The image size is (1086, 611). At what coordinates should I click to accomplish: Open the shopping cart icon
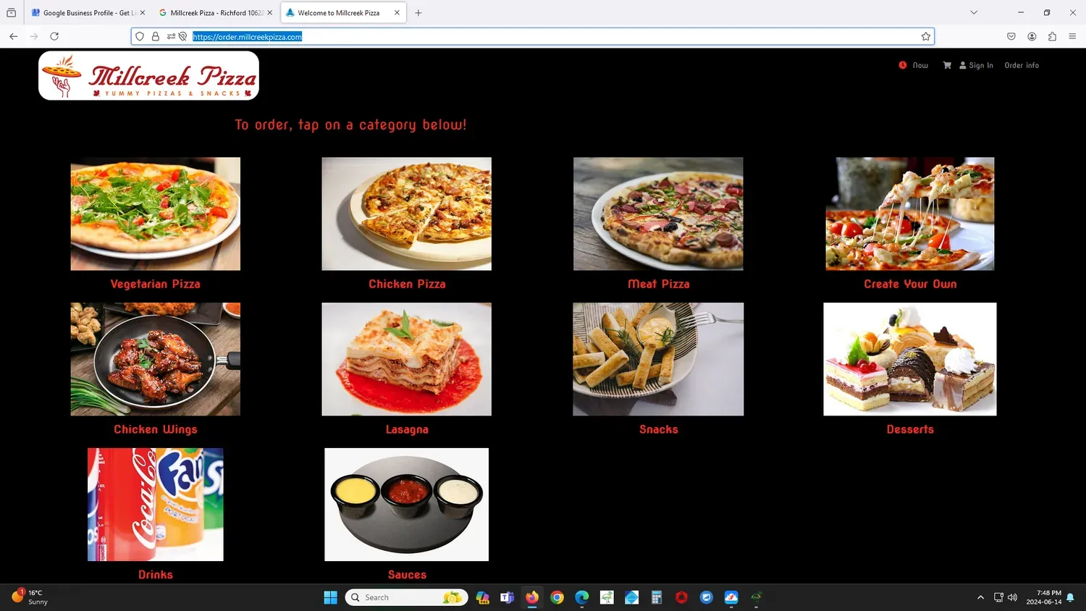pyautogui.click(x=947, y=65)
